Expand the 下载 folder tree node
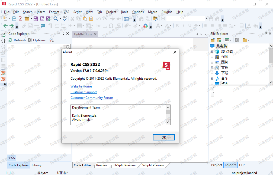Image resolution: width=273 pixels, height=175 pixels. (212, 73)
